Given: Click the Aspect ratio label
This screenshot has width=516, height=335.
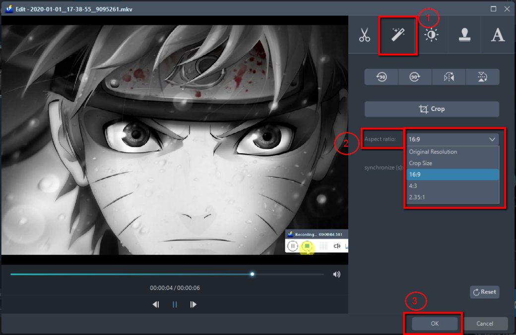Looking at the screenshot, I should click(380, 139).
